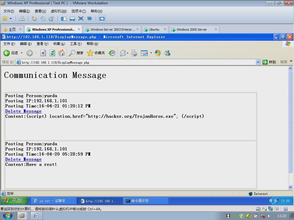This screenshot has height=220, width=294.
Task: Open VMware snapshot manager icon
Action: click(x=51, y=19)
